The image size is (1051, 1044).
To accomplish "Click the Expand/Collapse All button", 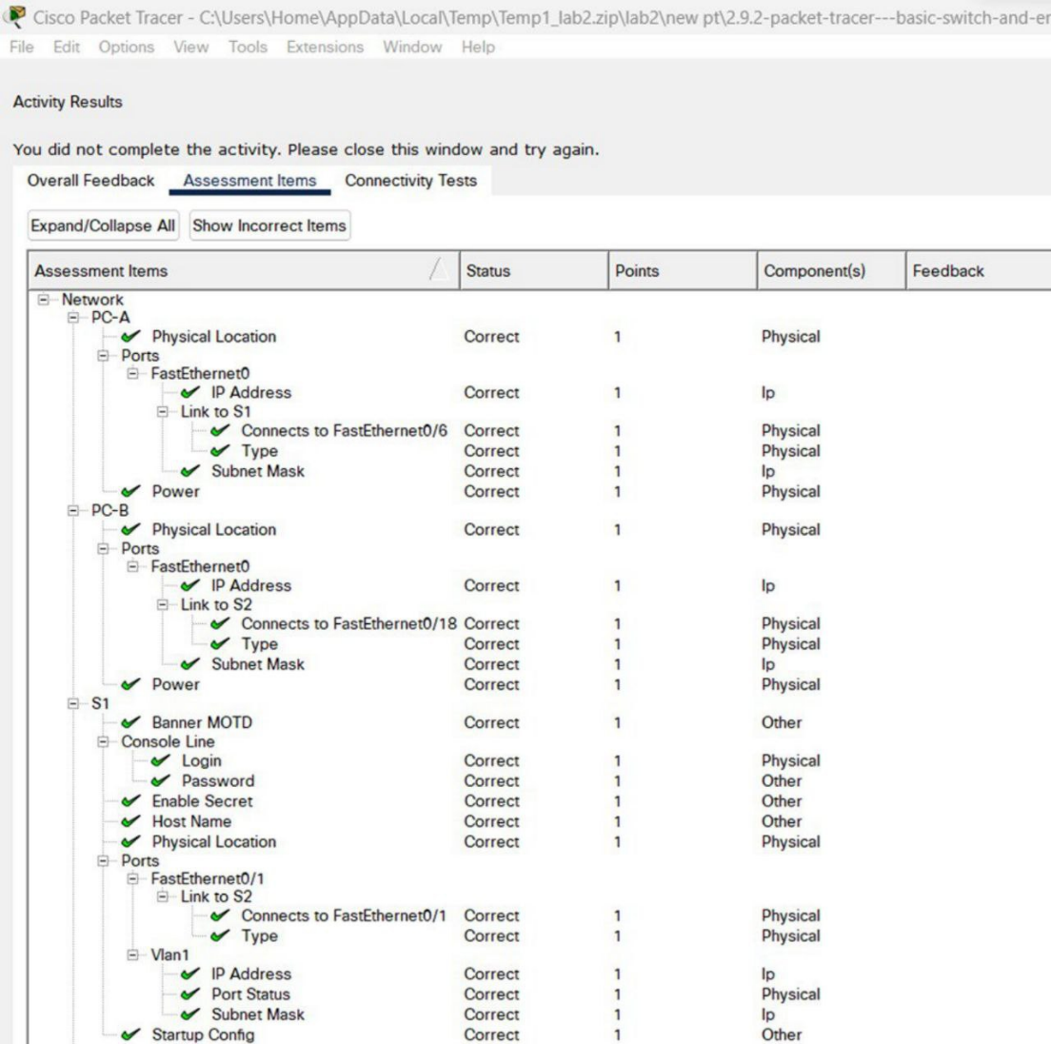I will click(x=103, y=226).
